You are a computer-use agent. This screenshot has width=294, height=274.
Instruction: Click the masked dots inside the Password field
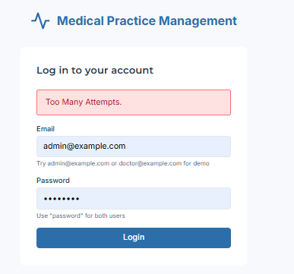(62, 199)
